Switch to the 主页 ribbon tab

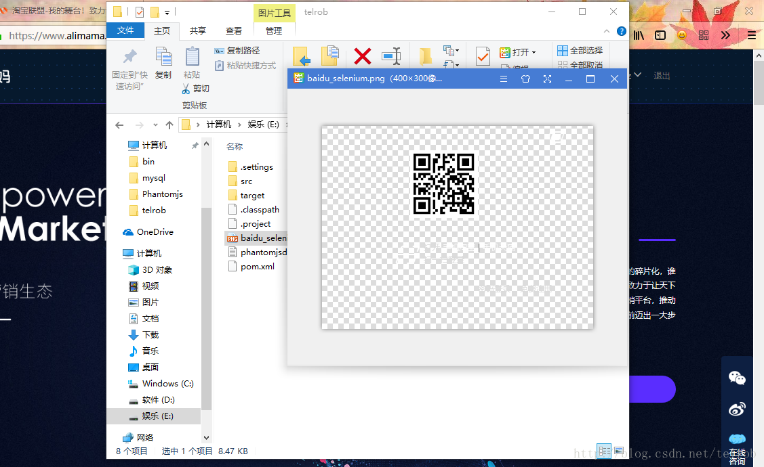[162, 30]
